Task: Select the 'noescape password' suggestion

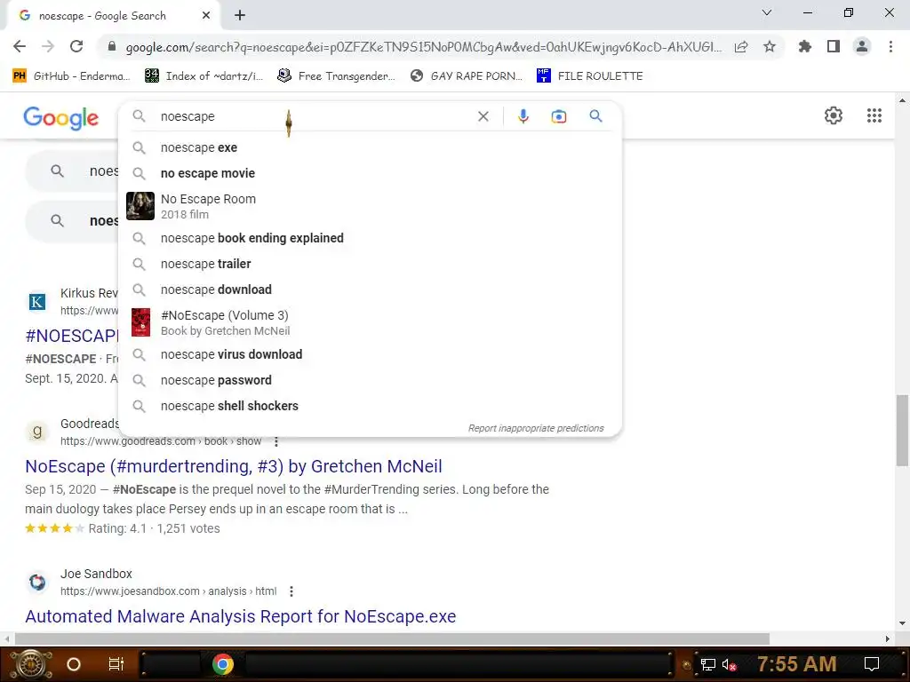Action: coord(370,380)
